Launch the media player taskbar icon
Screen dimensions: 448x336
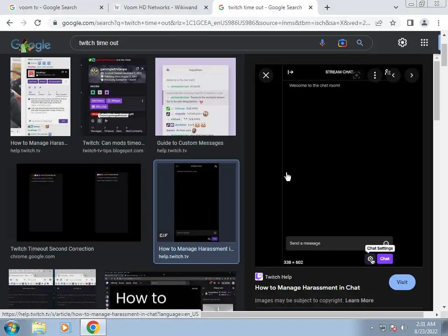(x=65, y=328)
